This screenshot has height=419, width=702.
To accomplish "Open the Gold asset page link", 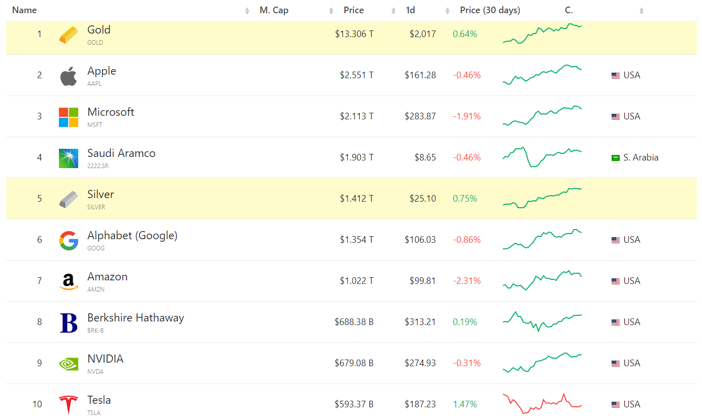I will pyautogui.click(x=99, y=29).
